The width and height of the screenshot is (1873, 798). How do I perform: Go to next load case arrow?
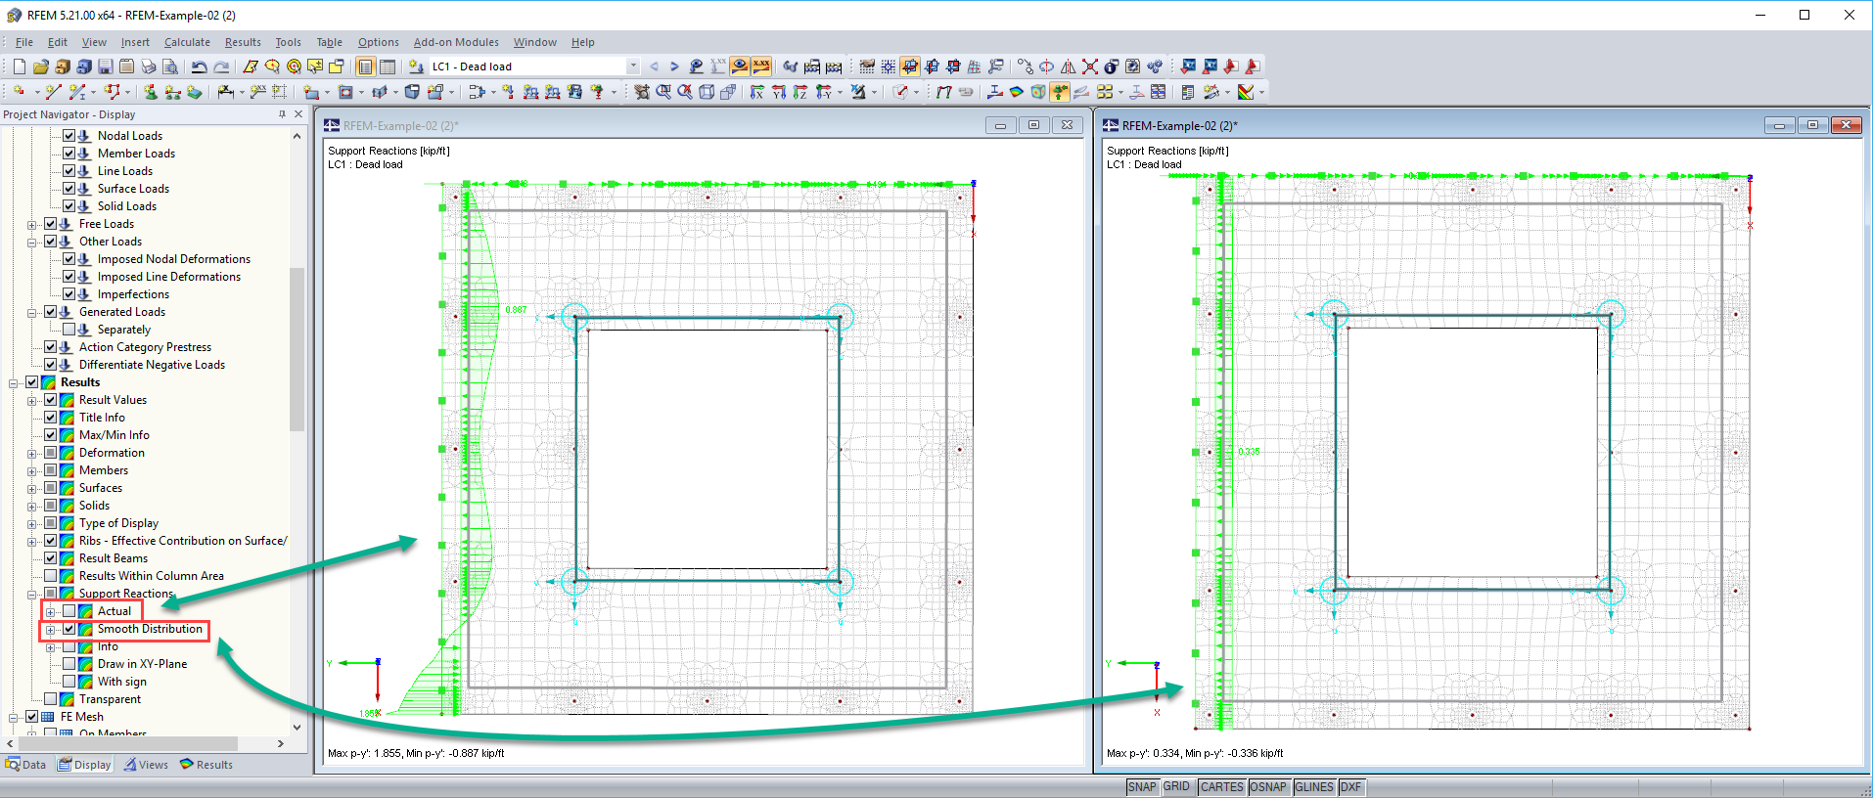(674, 66)
